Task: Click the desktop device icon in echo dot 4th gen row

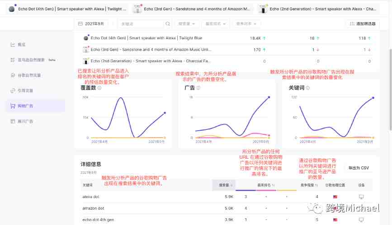Action: click(x=361, y=220)
